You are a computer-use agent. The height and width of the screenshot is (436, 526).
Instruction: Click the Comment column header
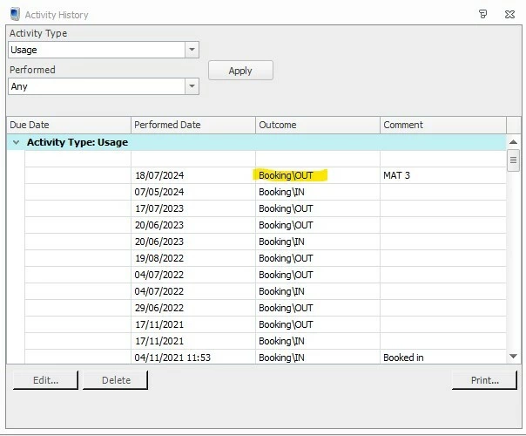coord(442,125)
